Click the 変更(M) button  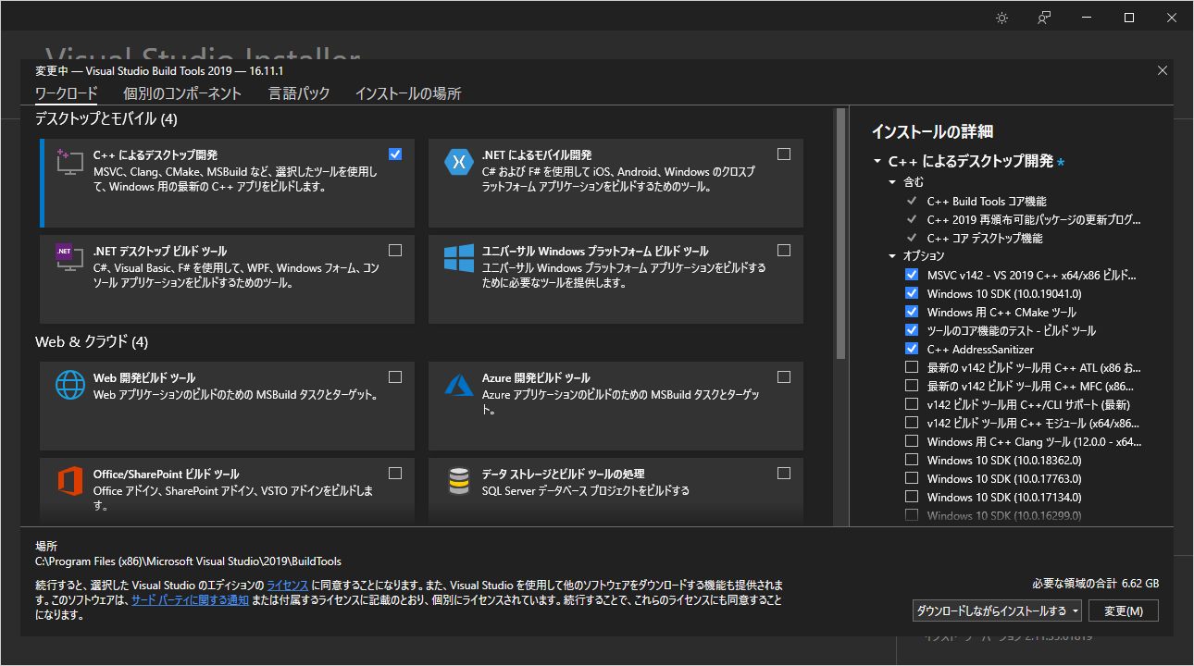(1124, 610)
